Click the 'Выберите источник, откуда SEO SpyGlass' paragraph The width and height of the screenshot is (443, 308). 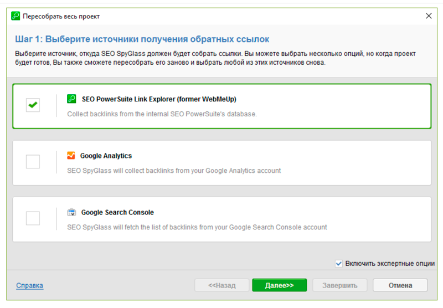pyautogui.click(x=215, y=58)
